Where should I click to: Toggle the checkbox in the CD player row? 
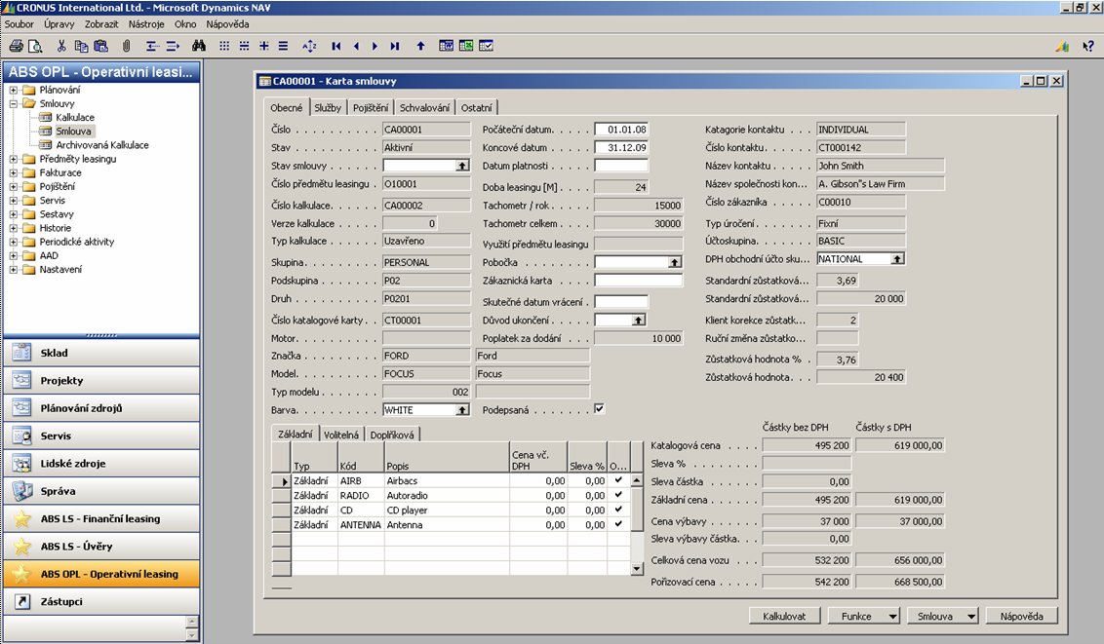pyautogui.click(x=618, y=510)
